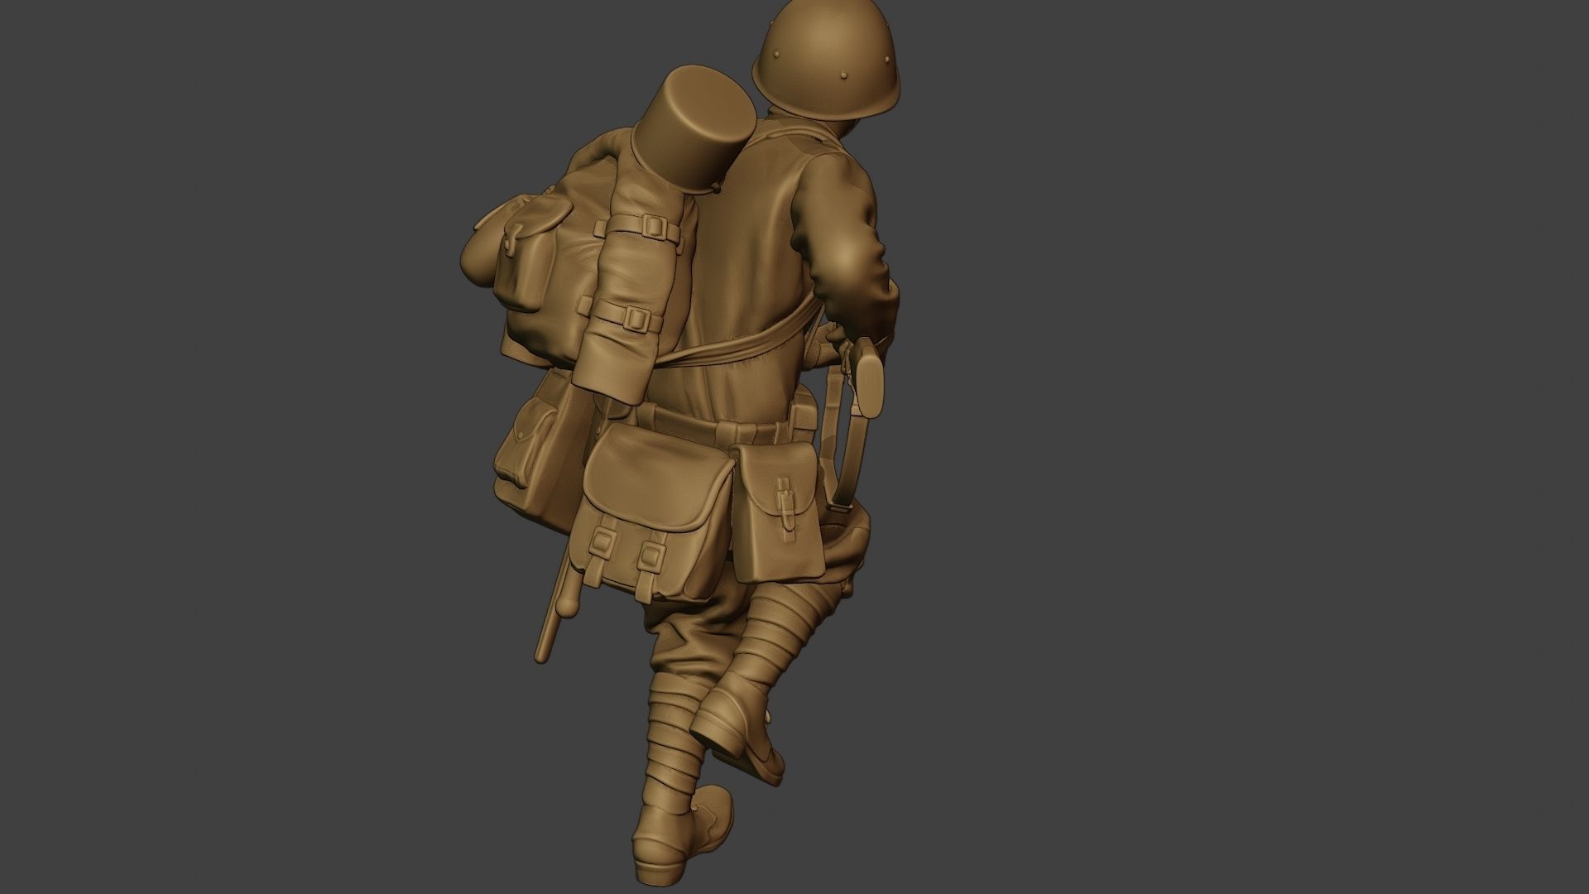The height and width of the screenshot is (894, 1589).
Task: Select the soldier's helmet on the model
Action: coord(825,58)
